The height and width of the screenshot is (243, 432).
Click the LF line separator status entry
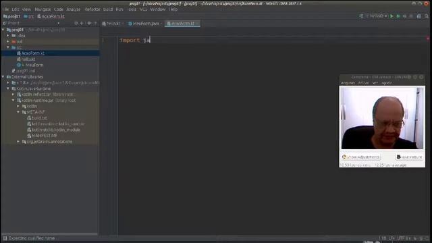pos(391,238)
